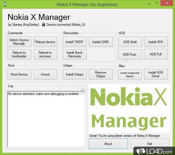Screen dimensions: 175x155
Task: Click the Unroot button
Action: (x=45, y=74)
